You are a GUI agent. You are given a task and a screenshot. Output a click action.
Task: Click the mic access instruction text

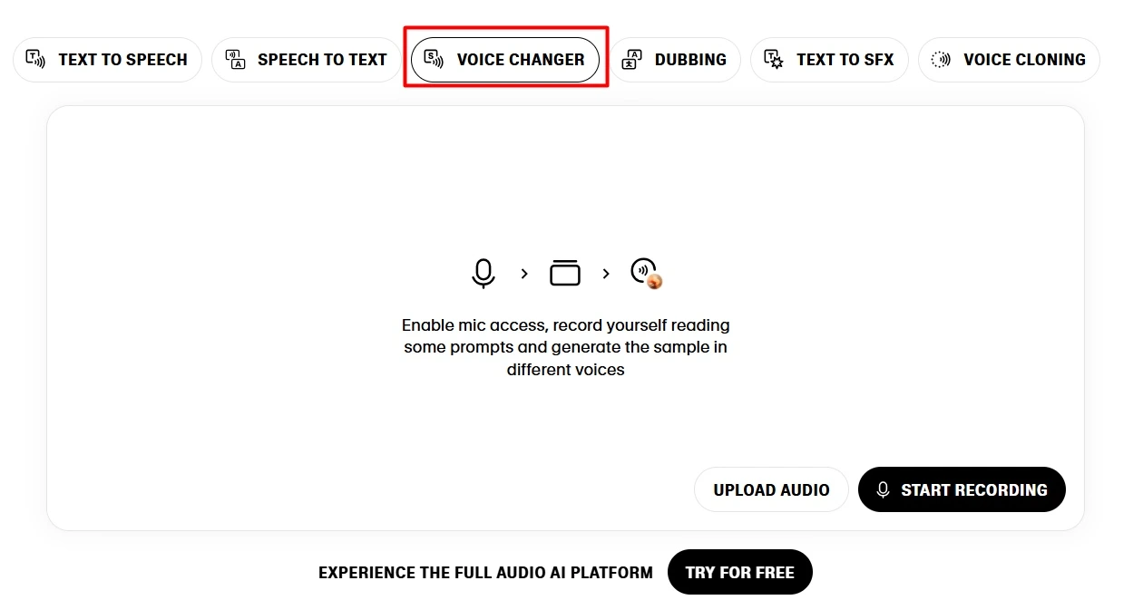tap(566, 347)
